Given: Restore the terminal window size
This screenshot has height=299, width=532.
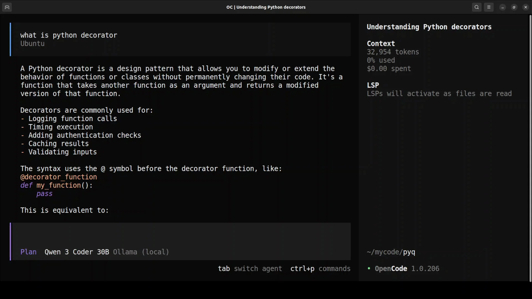Looking at the screenshot, I should 514,7.
